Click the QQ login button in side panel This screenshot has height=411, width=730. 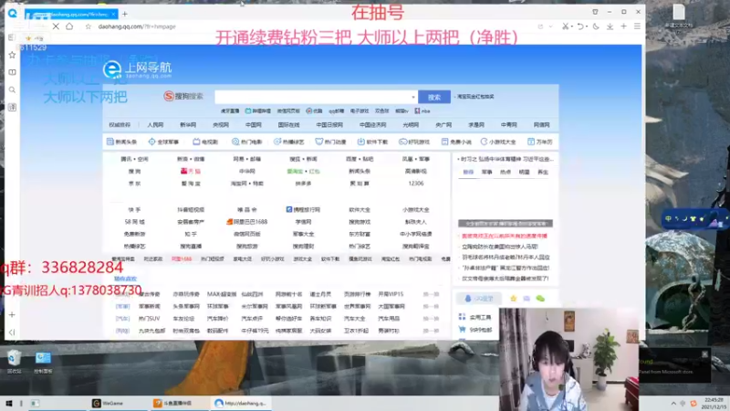(478, 299)
